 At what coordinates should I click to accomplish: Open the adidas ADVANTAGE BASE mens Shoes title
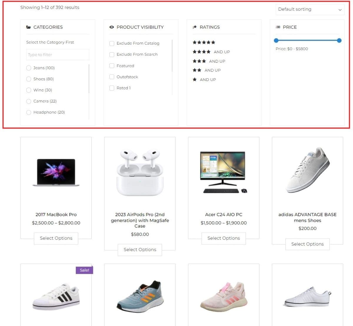coord(307,217)
